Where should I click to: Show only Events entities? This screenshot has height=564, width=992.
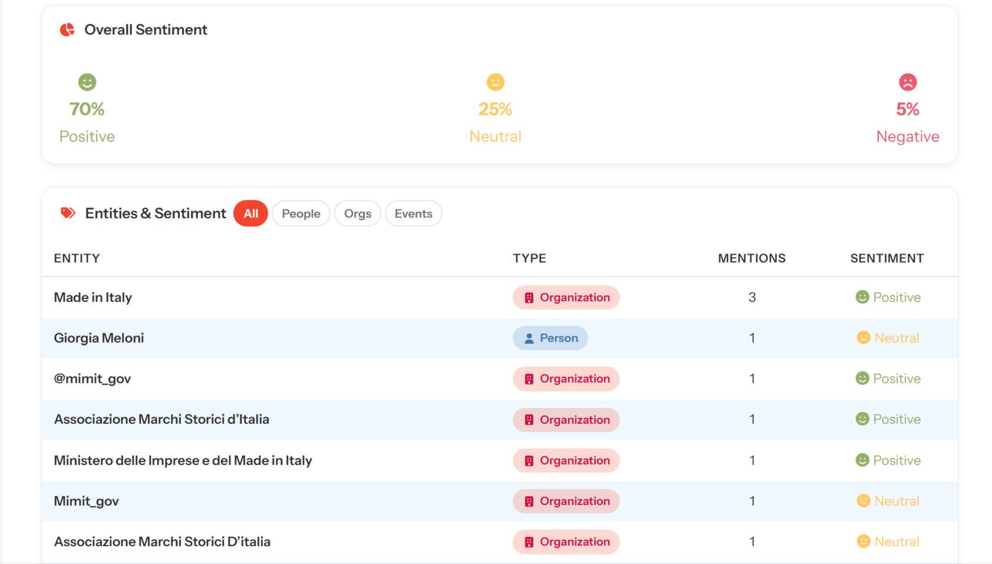(x=413, y=214)
